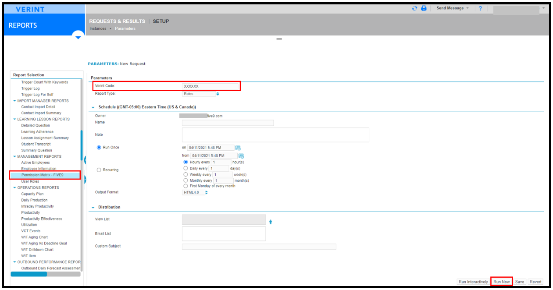Select the Recurring radio button

pyautogui.click(x=99, y=170)
